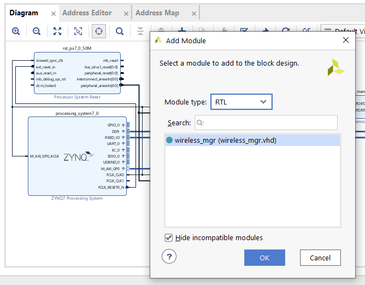The width and height of the screenshot is (365, 285).
Task: Close the Address Editor tab
Action: (126, 14)
